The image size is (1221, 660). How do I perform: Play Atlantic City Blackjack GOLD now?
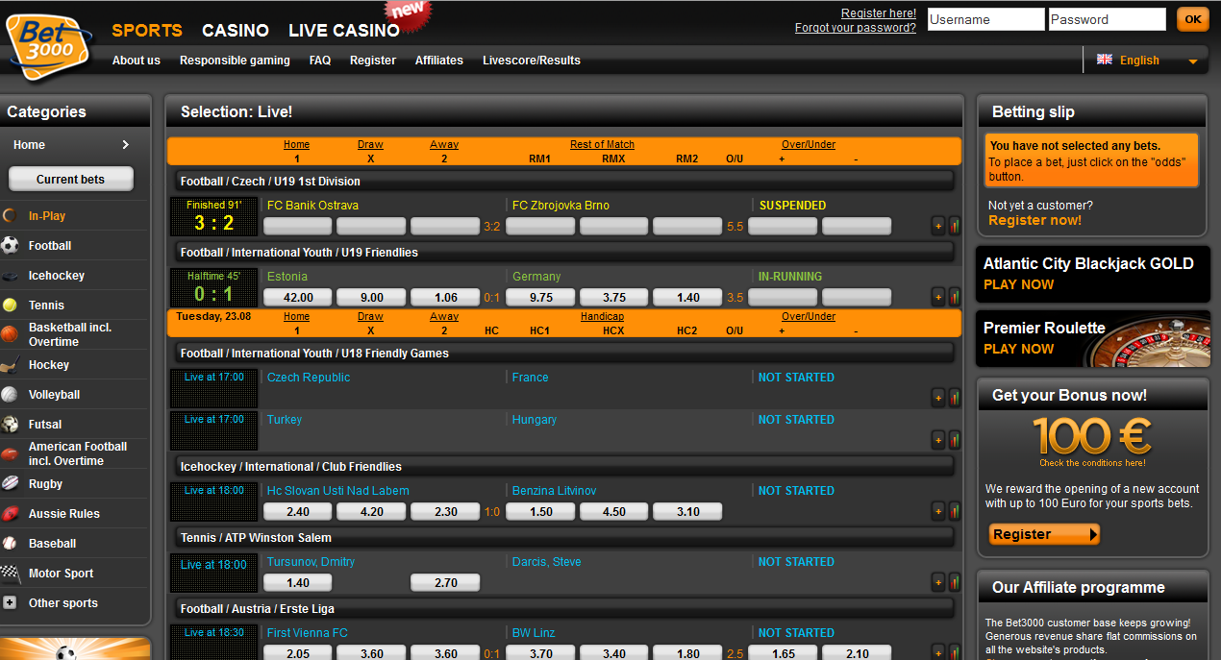pos(1019,284)
